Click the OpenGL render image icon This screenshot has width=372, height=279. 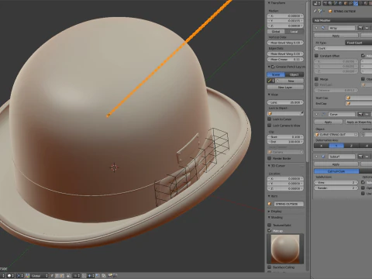110,276
